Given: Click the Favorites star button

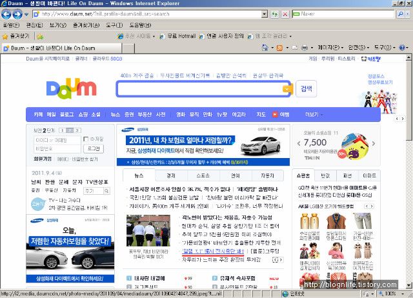Looking at the screenshot, I should pos(16,36).
